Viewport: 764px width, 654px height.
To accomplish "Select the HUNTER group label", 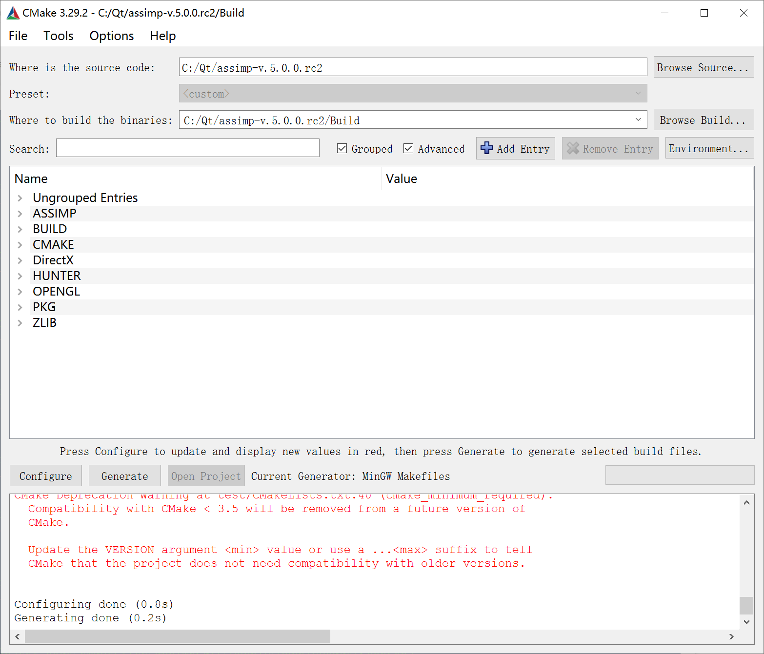I will pos(57,276).
